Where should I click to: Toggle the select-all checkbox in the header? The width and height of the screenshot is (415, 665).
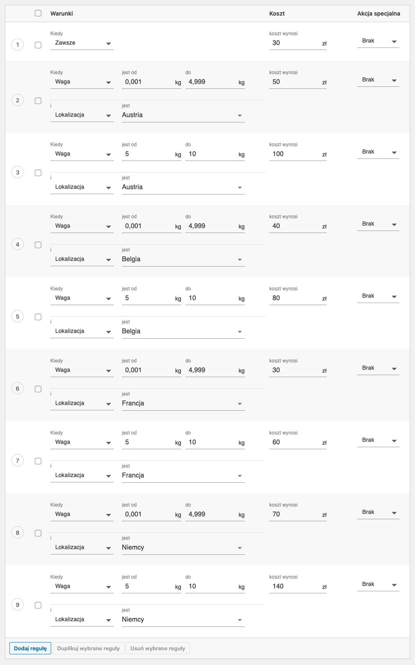(38, 13)
